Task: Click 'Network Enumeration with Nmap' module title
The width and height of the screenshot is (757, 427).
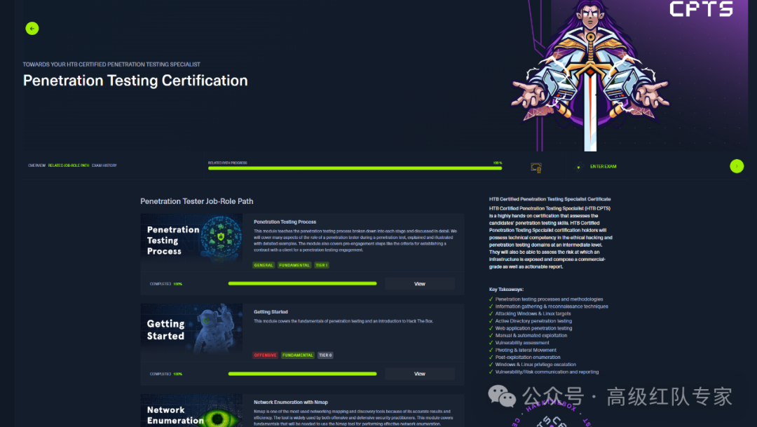Action: (x=291, y=402)
